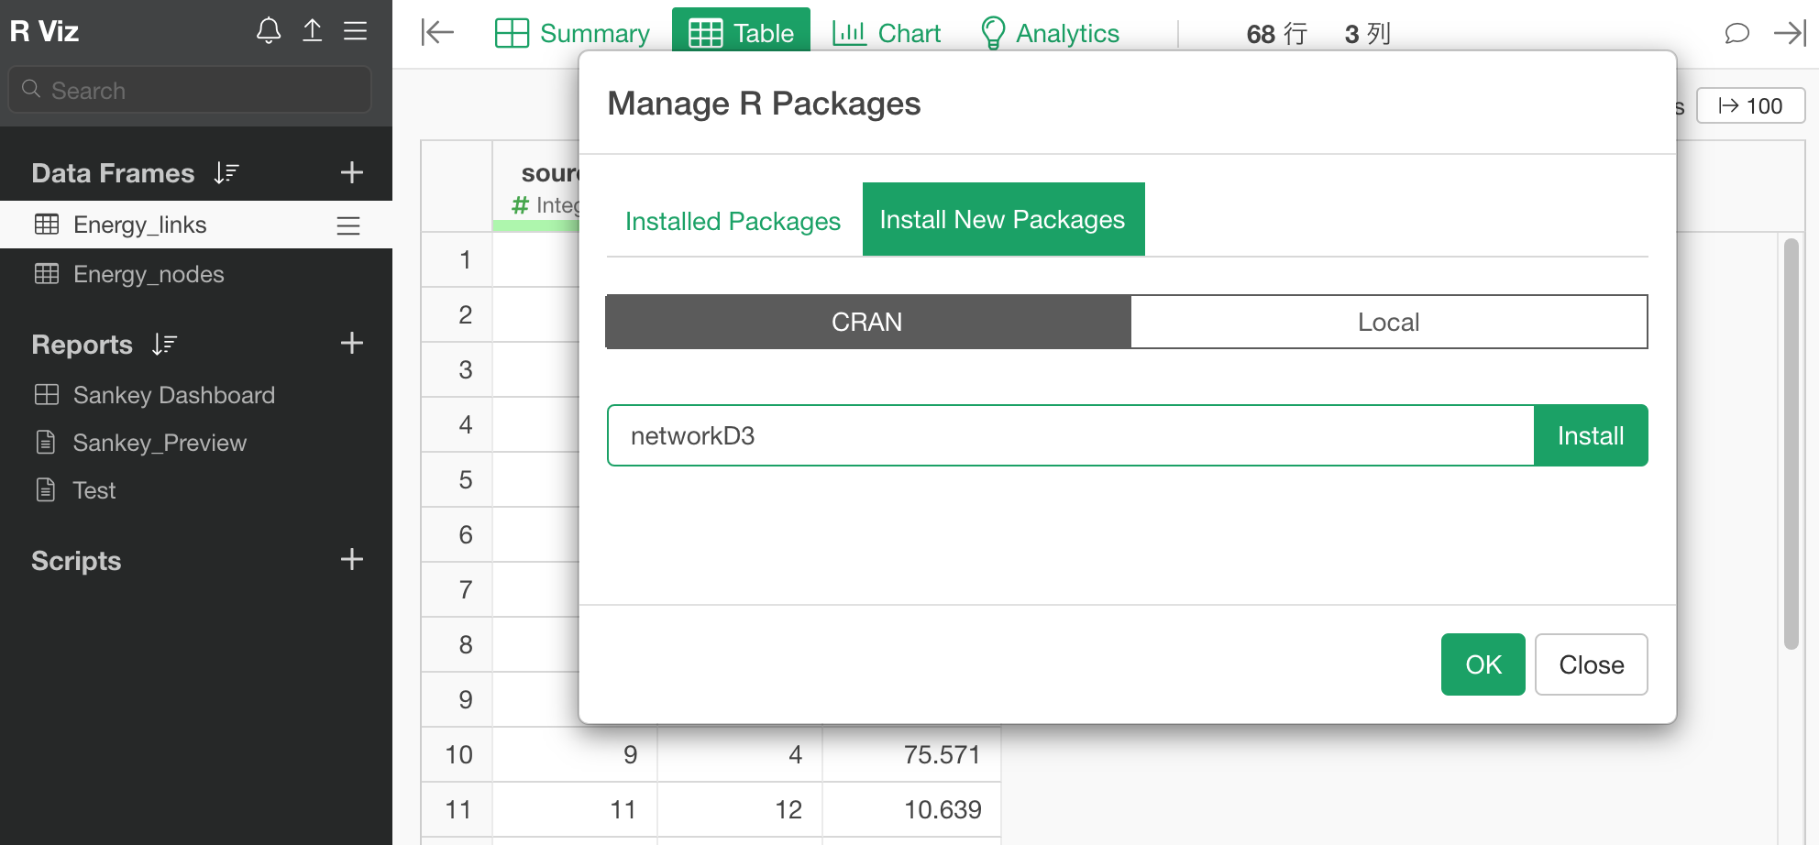
Task: Open the hamburger menu beside R Viz
Action: click(x=355, y=31)
